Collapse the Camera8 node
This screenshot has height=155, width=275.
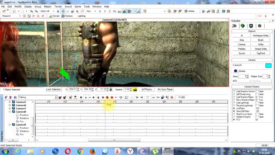point(9,112)
